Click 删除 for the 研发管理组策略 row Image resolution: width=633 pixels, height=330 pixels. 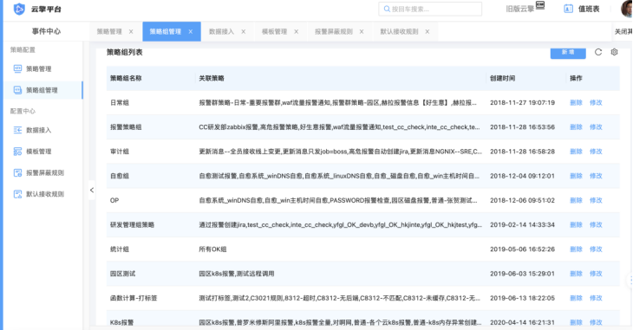coord(576,224)
